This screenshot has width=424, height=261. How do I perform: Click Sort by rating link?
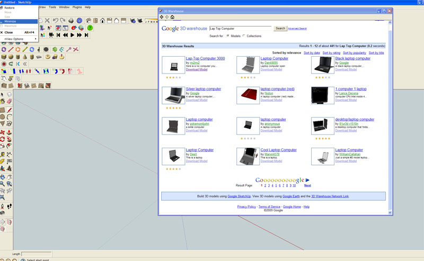331,53
